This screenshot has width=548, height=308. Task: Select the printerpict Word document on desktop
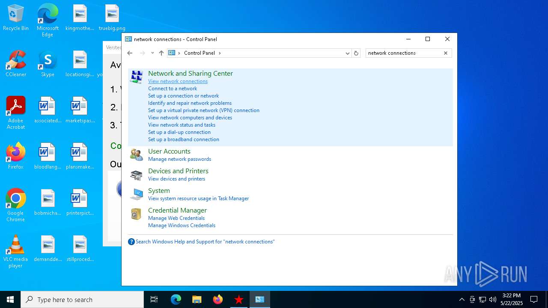tap(80, 202)
